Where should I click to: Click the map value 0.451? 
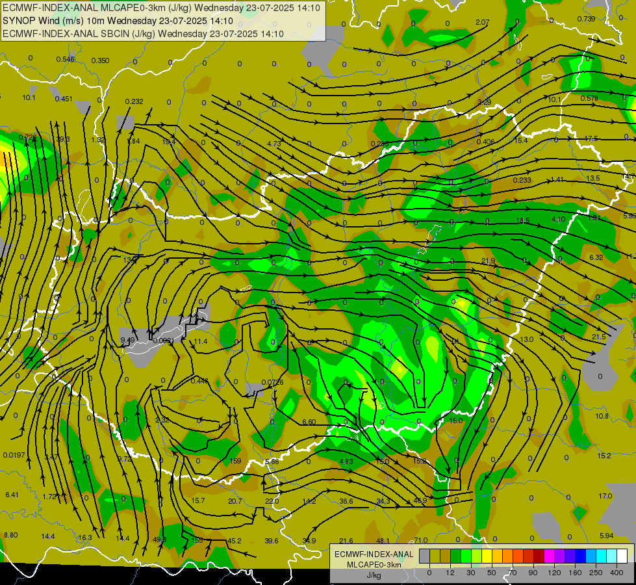tap(64, 99)
